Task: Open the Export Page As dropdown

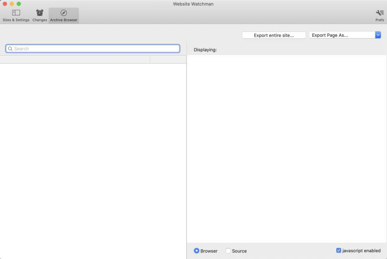Action: (345, 35)
